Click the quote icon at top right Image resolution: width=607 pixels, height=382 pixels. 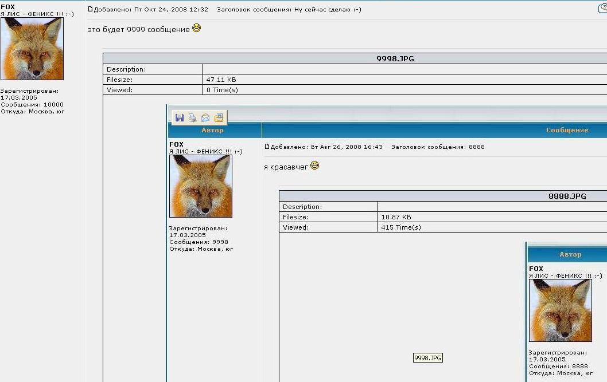602,8
